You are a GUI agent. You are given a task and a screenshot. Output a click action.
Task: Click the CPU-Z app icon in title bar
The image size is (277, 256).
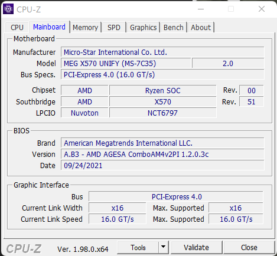(8, 9)
